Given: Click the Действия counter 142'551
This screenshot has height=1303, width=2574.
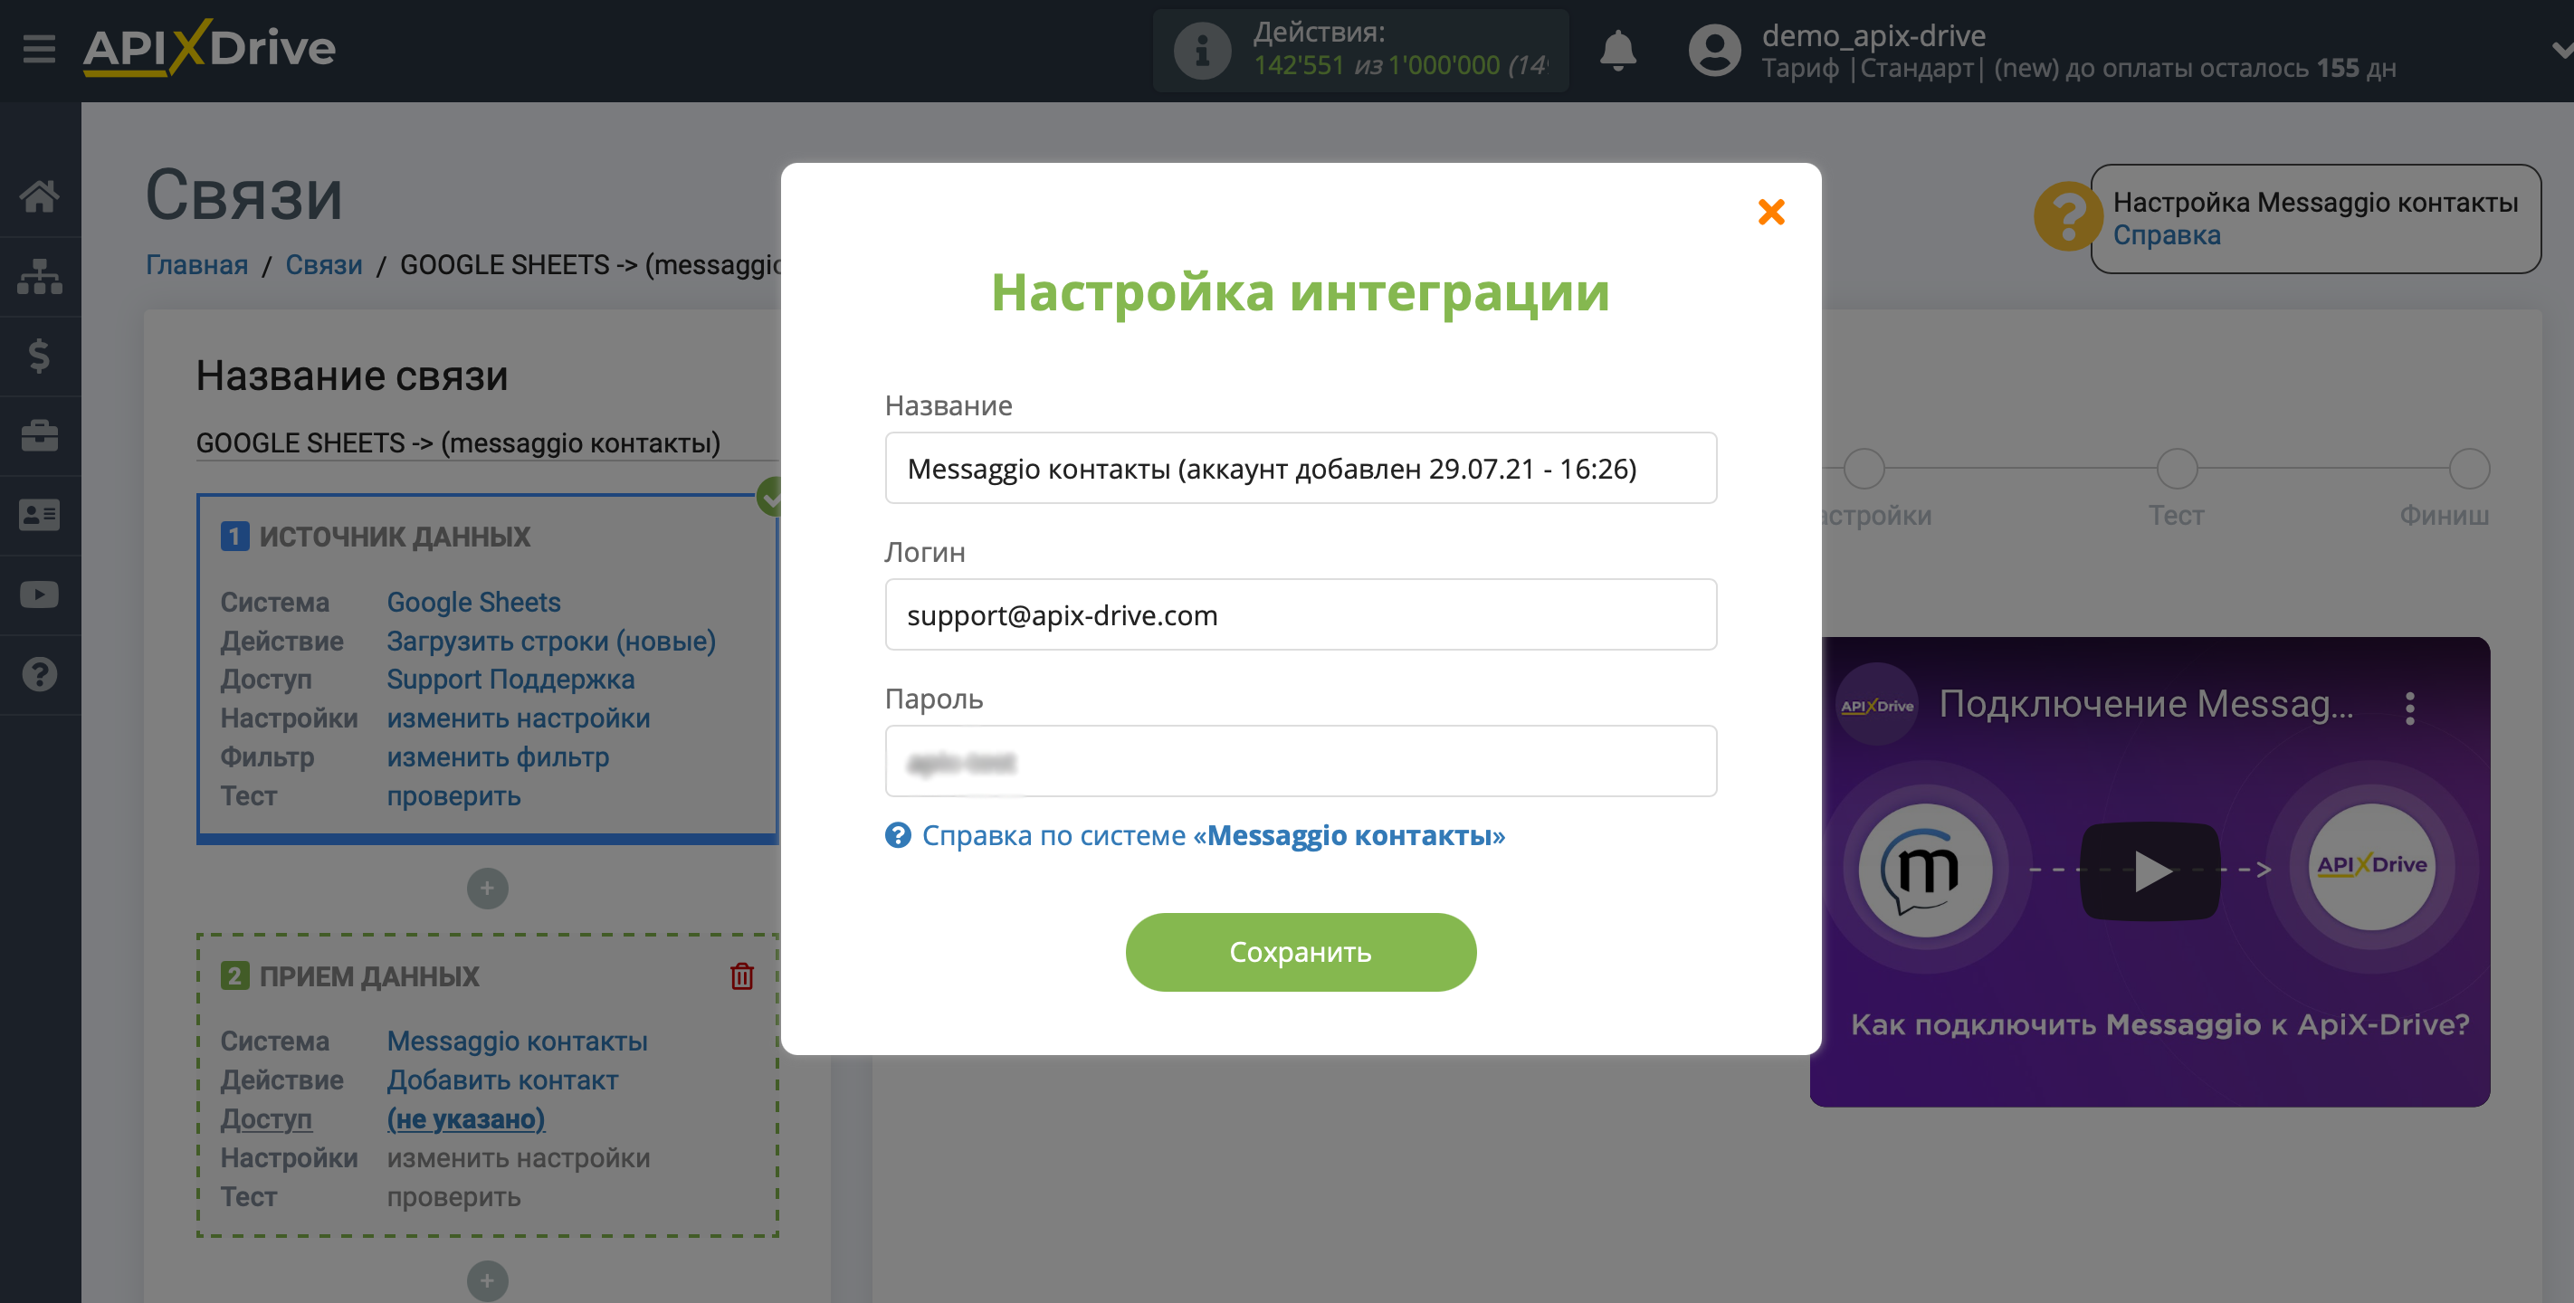Looking at the screenshot, I should pyautogui.click(x=1299, y=66).
